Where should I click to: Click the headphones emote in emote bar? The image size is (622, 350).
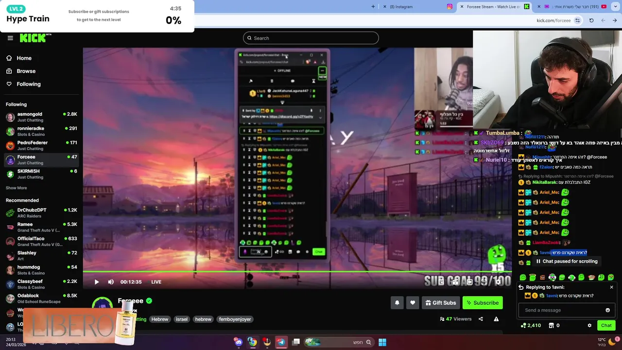tap(552, 277)
